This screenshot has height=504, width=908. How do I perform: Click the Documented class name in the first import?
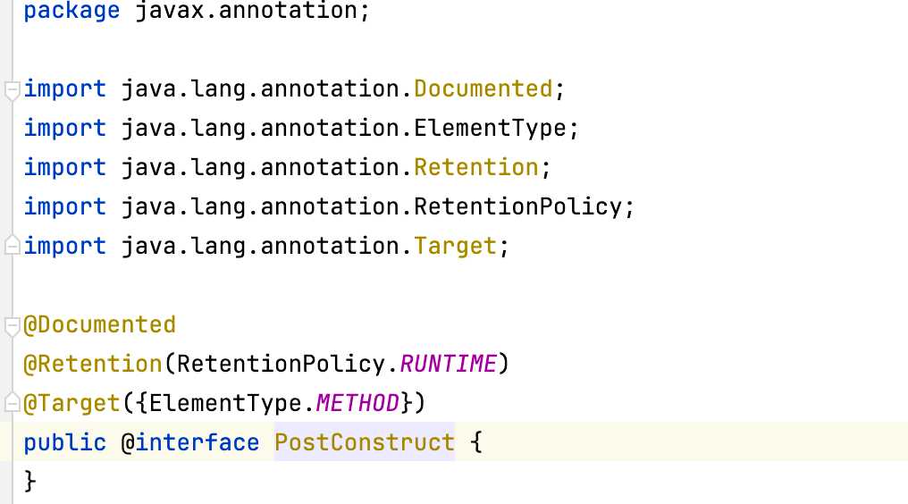[x=483, y=89]
